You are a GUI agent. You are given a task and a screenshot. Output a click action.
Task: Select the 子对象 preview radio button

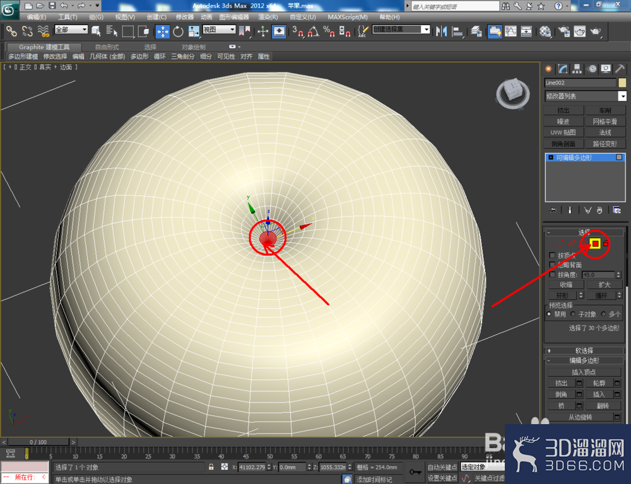tap(573, 314)
